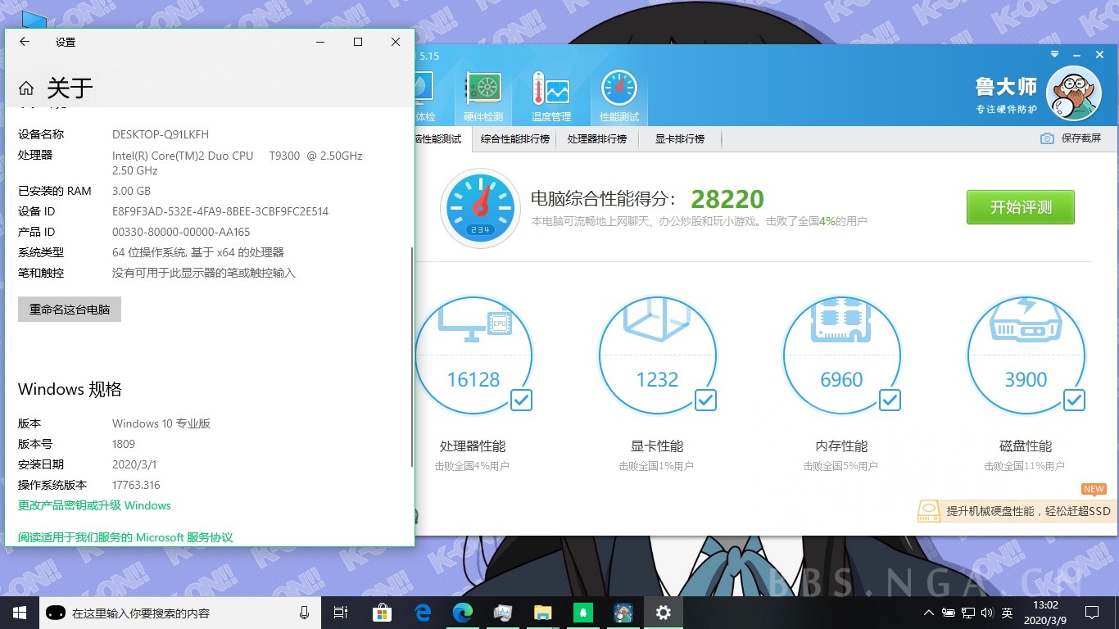Toggle the checkmark on 处理器性能 score
Viewport: 1119px width, 629px height.
[521, 400]
